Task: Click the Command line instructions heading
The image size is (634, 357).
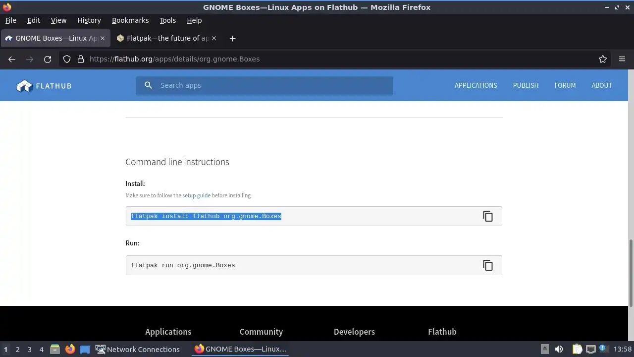Action: (x=177, y=162)
